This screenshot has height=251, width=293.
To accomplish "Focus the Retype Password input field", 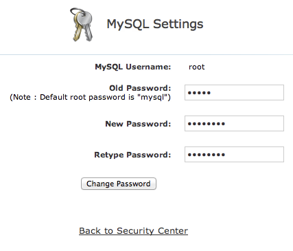I will 234,154.
